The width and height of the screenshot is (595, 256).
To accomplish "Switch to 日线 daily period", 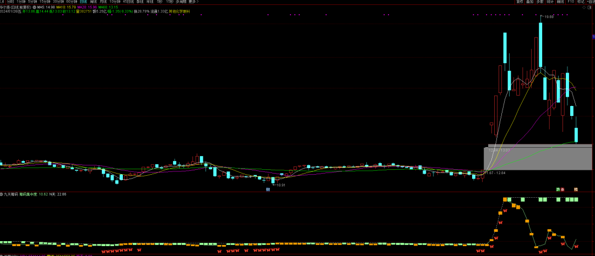I will [83, 2].
